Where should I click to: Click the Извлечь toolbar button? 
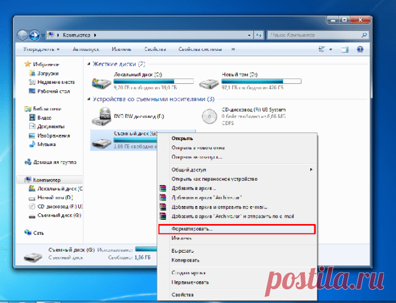tap(121, 49)
